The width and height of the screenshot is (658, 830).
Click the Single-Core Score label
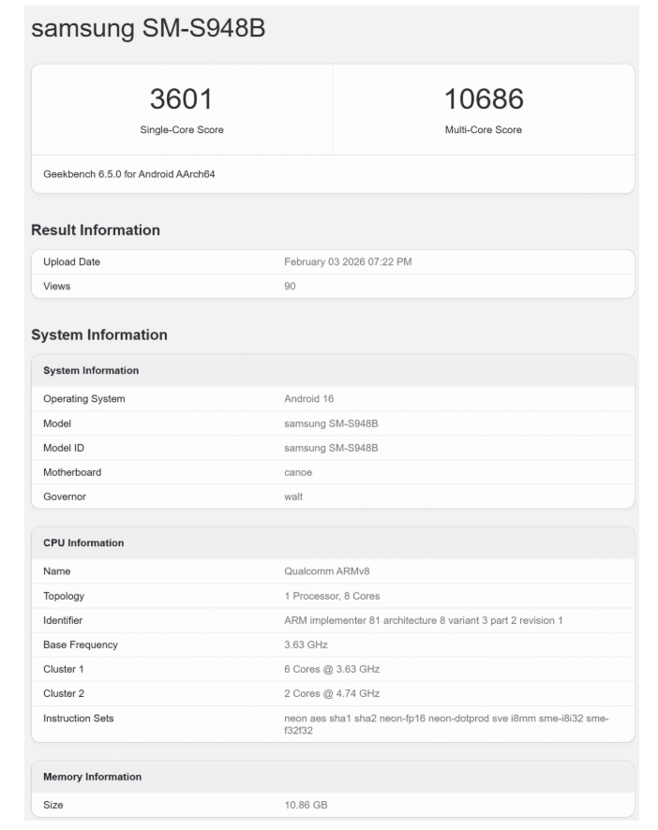pos(182,129)
